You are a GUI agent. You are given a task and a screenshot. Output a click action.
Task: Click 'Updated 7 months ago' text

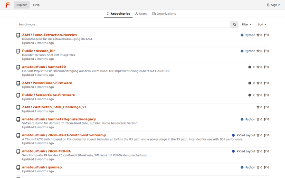tap(38, 111)
